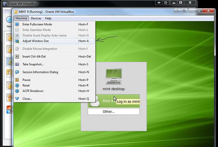Choose Enter Fullscreen Mode
This screenshot has height=147, width=218.
click(55, 24)
